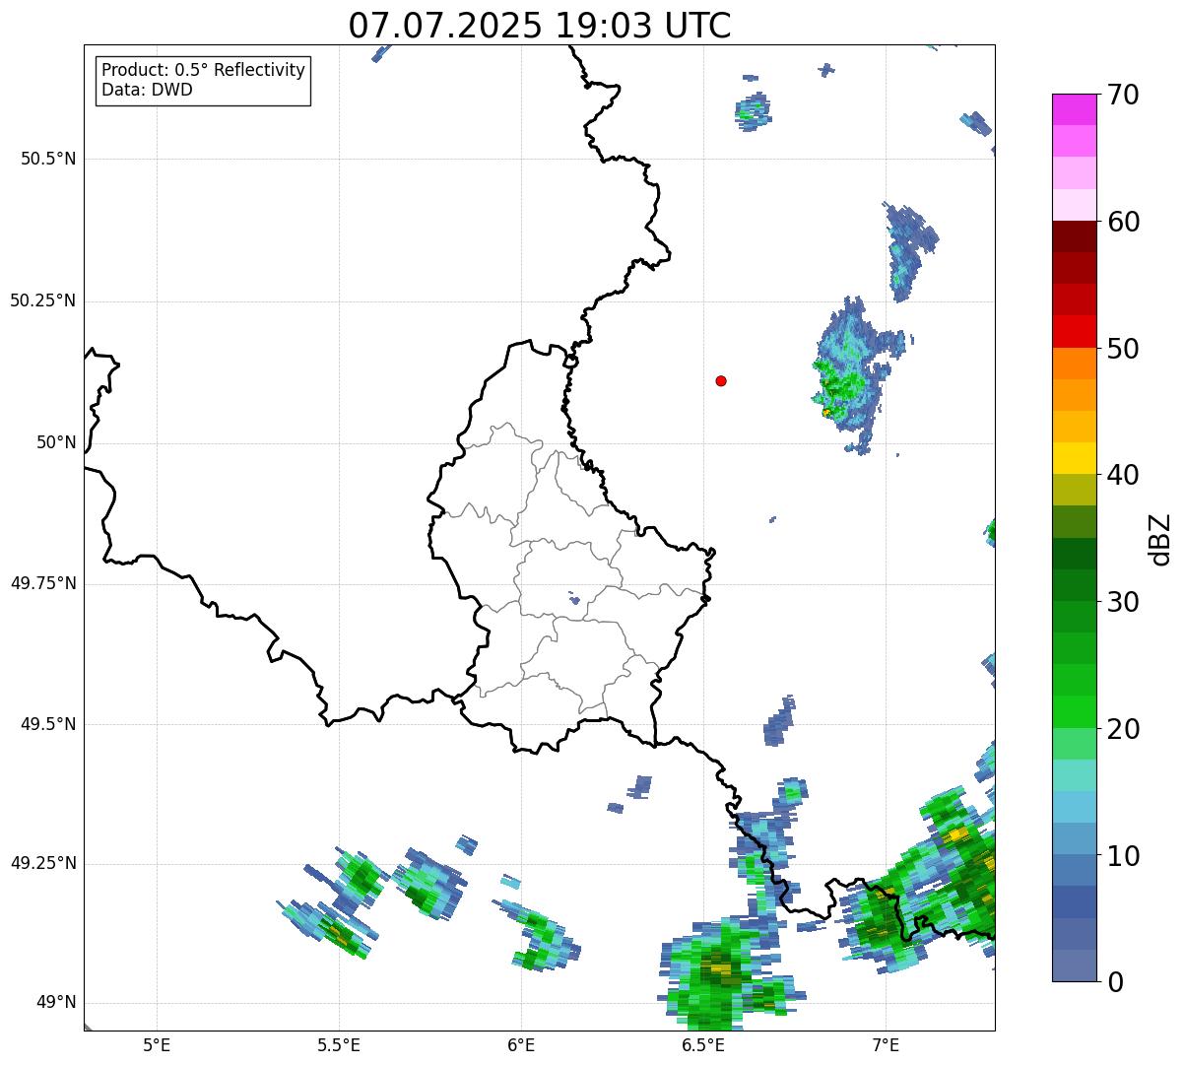Click the colorbar tick value 50
Image resolution: width=1184 pixels, height=1065 pixels.
point(1123,349)
